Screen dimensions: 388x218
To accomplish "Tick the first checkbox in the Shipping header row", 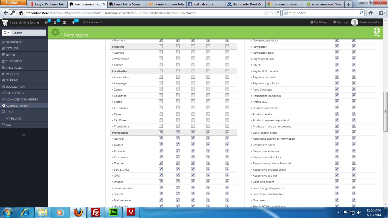I will tap(161, 46).
